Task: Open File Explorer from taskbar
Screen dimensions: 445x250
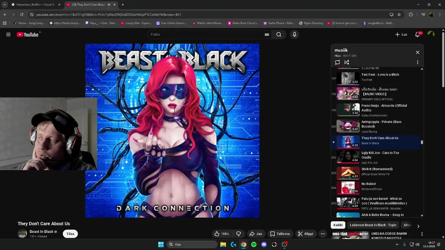Action: pyautogui.click(x=223, y=244)
